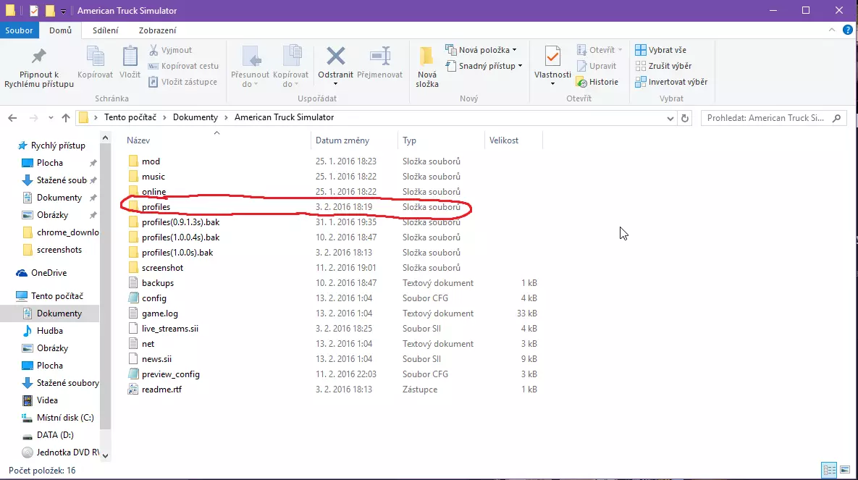Open Místní disk (C:)
The image size is (858, 480).
click(x=65, y=418)
